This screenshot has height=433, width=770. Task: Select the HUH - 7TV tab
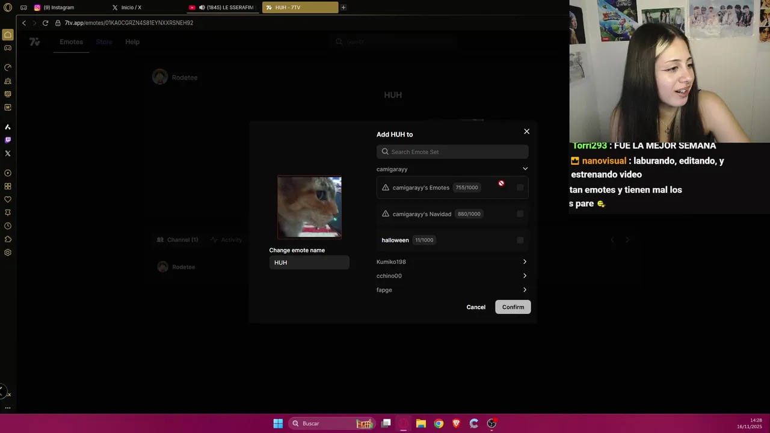[300, 8]
